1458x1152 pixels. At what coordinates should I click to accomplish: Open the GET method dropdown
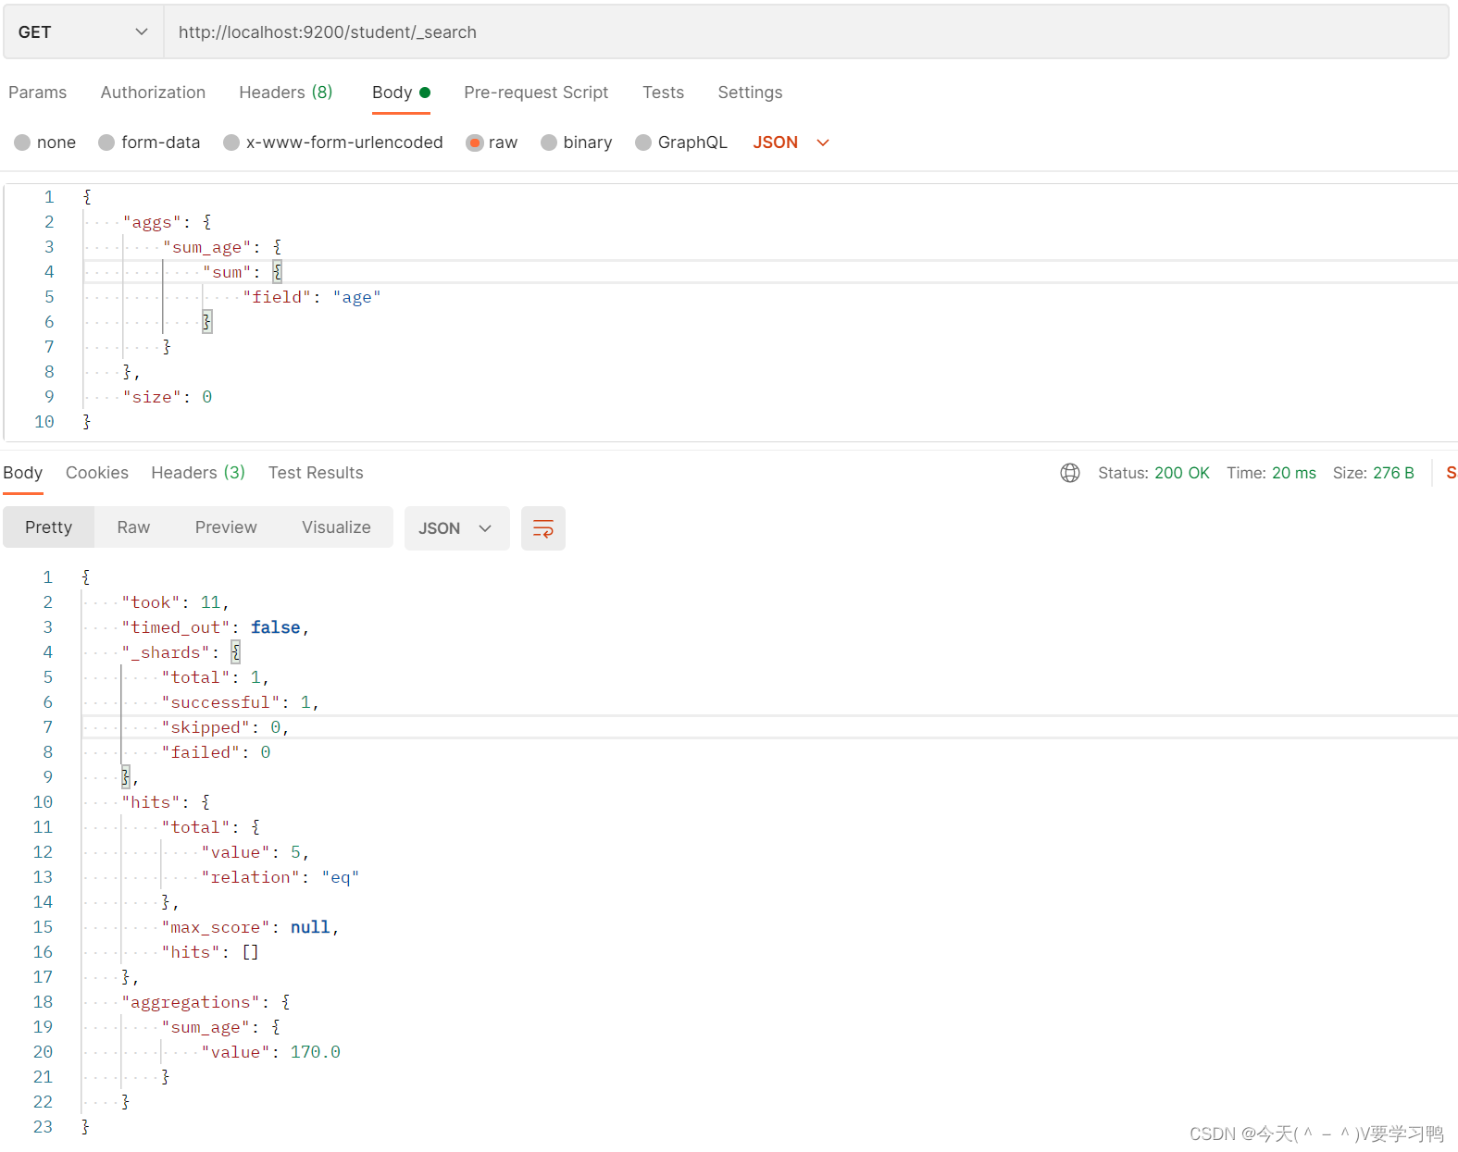83,31
